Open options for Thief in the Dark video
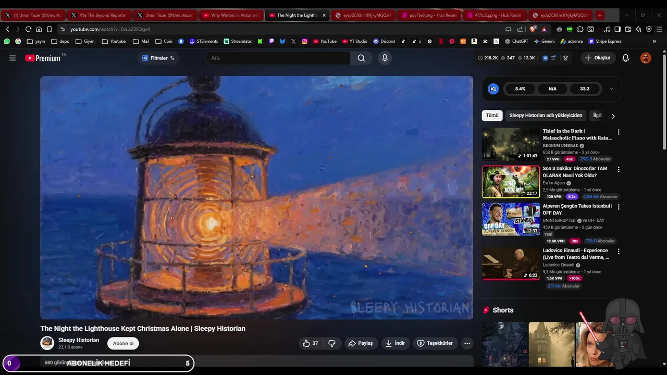Screen dimensions: 667x375 click(x=619, y=132)
